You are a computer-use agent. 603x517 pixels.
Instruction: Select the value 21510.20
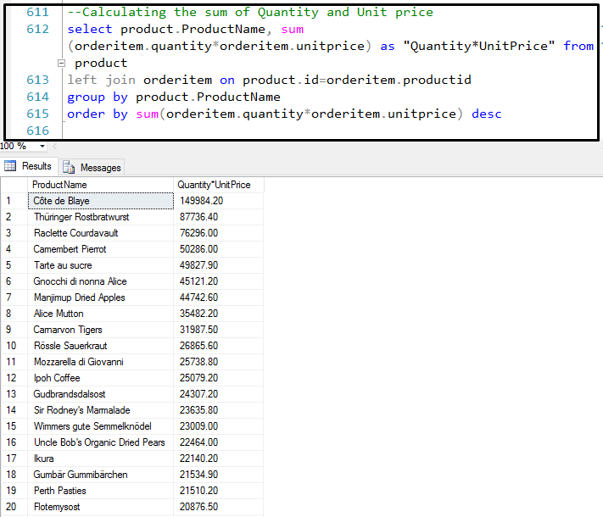pos(219,492)
